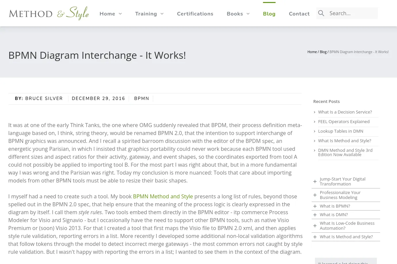Open the BPMN Method and Style book link
Screen dimensions: 397x264
click(163, 196)
